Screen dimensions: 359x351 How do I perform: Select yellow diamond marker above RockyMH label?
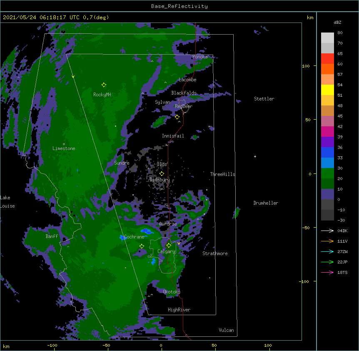click(x=104, y=85)
